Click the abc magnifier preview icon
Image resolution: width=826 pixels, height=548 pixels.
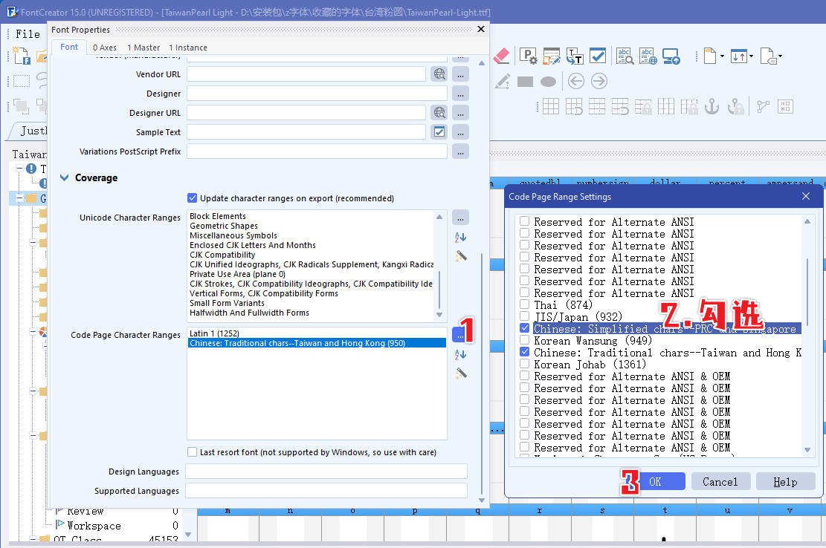625,56
